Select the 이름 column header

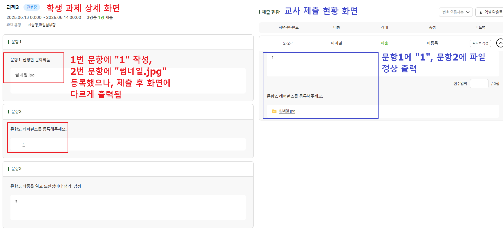coord(336,27)
